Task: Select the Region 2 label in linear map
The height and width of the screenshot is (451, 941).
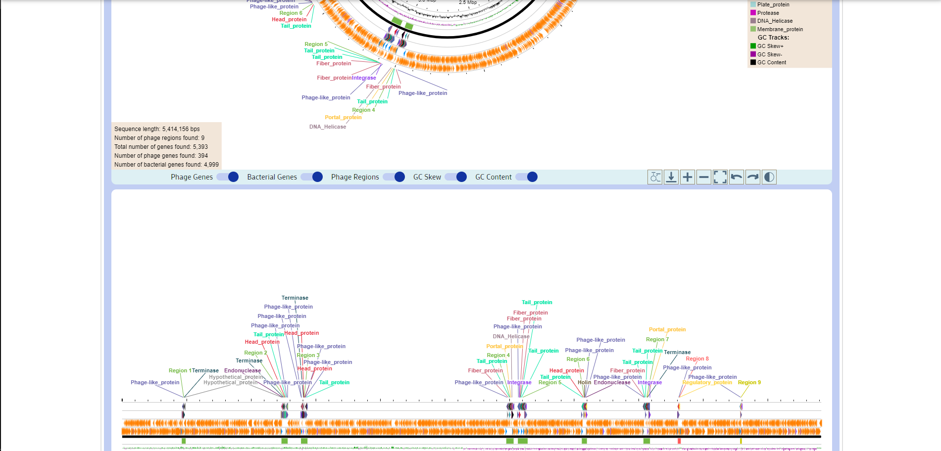Action: (x=255, y=353)
